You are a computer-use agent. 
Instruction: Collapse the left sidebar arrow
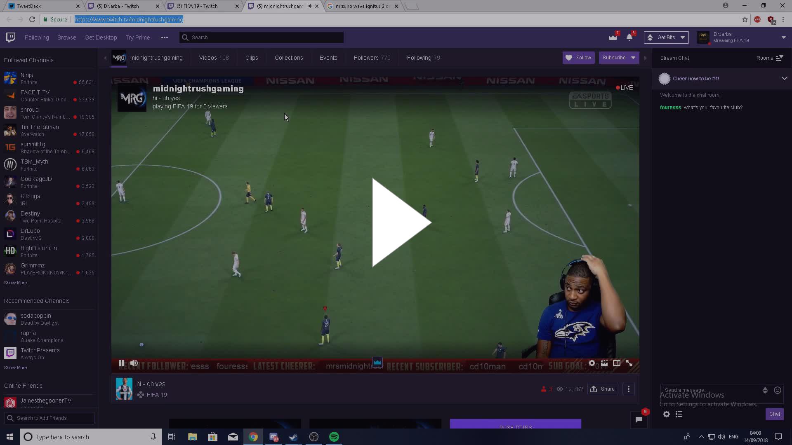click(105, 58)
